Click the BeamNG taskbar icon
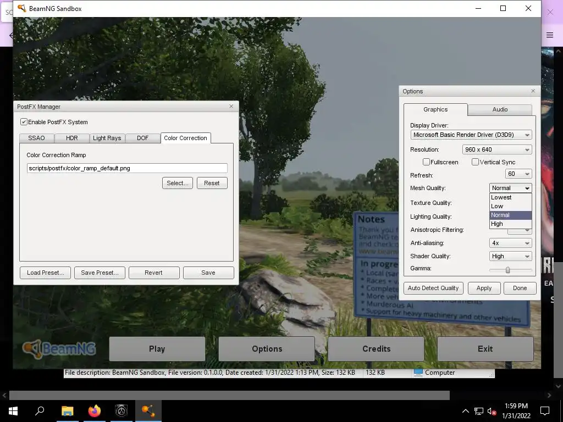The image size is (563, 422). [148, 410]
